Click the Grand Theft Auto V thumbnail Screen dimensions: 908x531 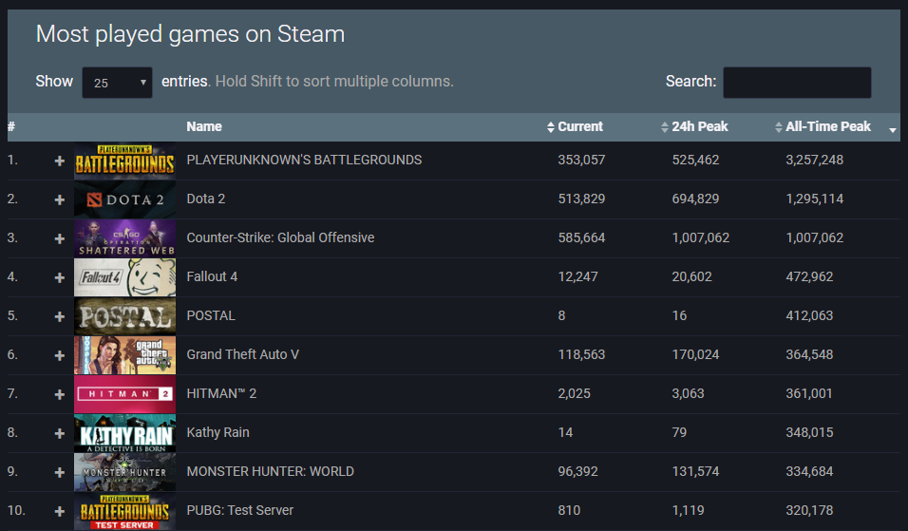click(124, 355)
